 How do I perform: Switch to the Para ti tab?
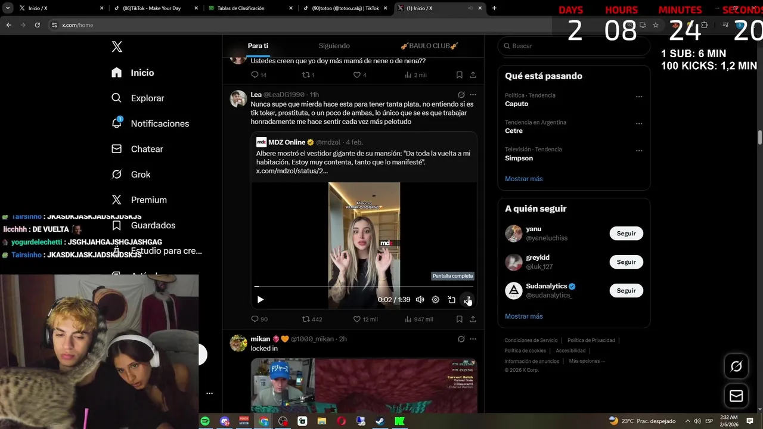(258, 46)
